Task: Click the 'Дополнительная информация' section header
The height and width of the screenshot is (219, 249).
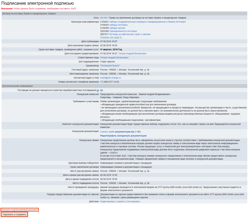Action: pyautogui.click(x=17, y=86)
